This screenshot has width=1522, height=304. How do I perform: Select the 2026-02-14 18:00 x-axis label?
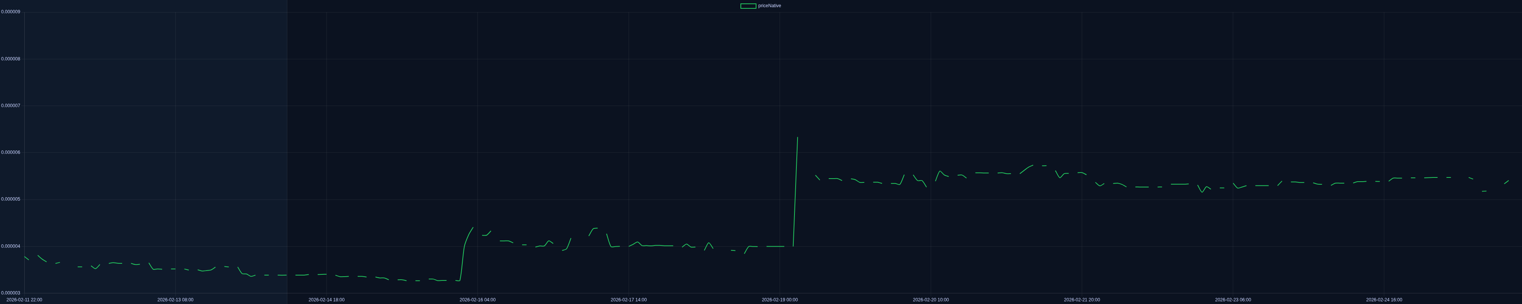[x=327, y=300]
